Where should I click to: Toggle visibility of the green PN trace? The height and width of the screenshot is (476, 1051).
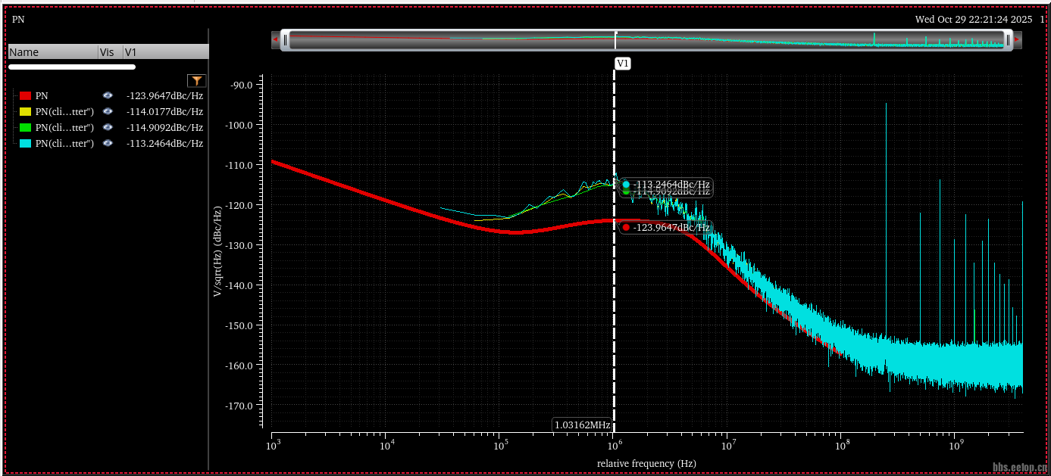[x=108, y=128]
